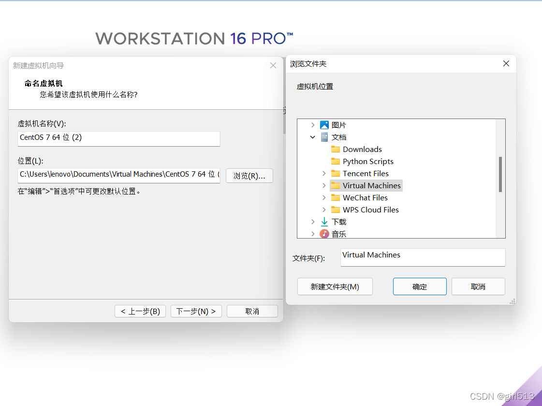Click the Downloads folder icon in tree
This screenshot has height=406, width=542.
coord(335,149)
